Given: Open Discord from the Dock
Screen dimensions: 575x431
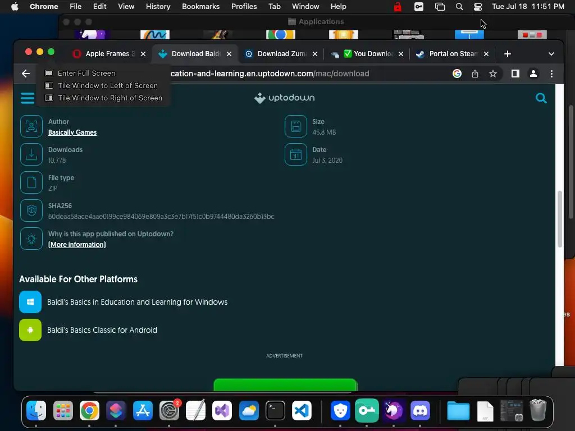Looking at the screenshot, I should [420, 410].
